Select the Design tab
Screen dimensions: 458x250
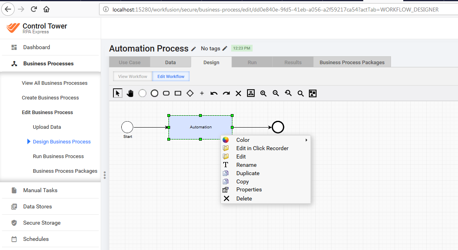pos(211,62)
